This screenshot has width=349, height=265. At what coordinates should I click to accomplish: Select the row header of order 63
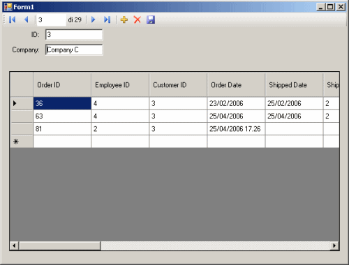click(x=22, y=116)
